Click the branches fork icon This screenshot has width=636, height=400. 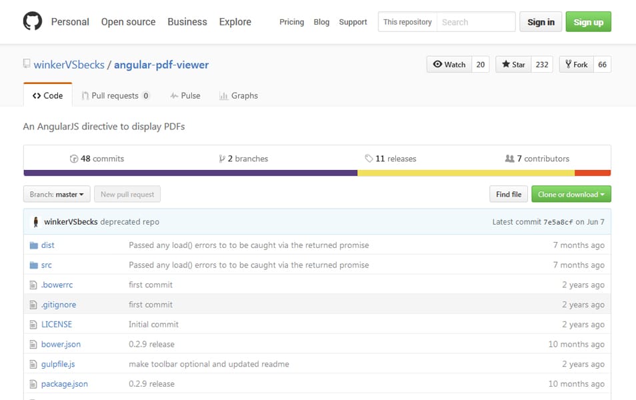click(x=222, y=159)
